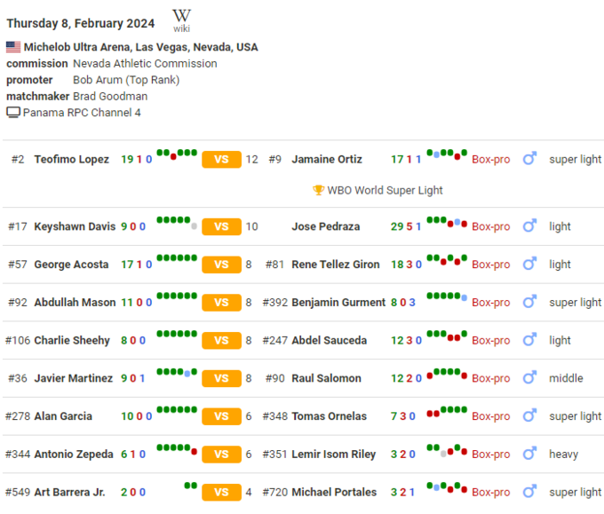Click male gender icon in Zepeda vs Riley row
Viewport: 604px width, 514px height.
click(x=529, y=454)
